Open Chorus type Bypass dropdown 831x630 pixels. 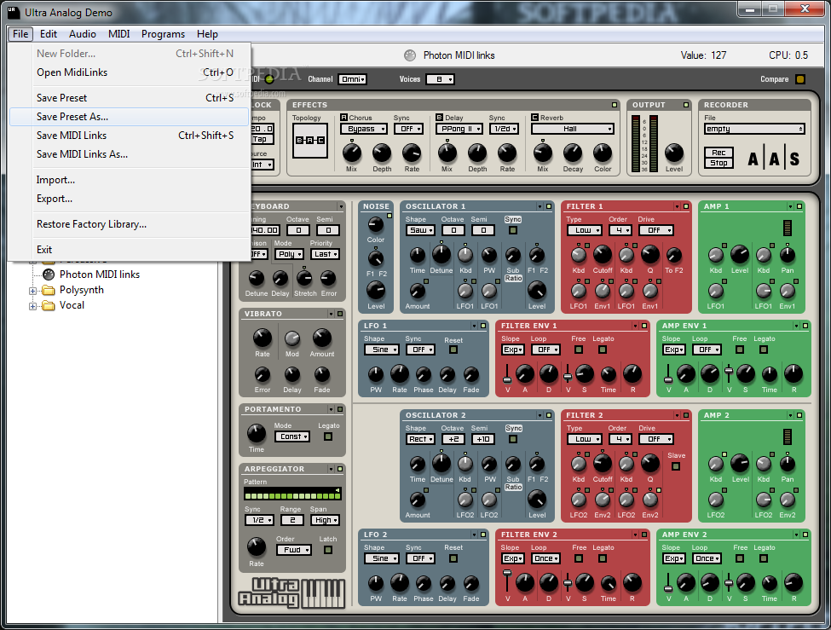(x=364, y=129)
